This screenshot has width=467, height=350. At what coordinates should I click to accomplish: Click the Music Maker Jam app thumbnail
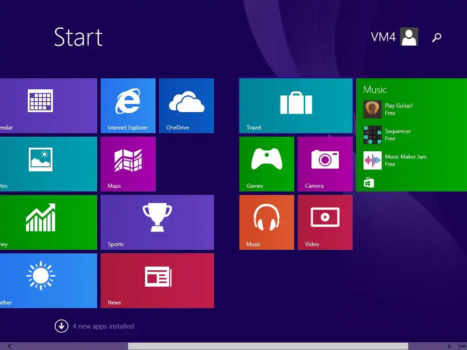tap(373, 160)
